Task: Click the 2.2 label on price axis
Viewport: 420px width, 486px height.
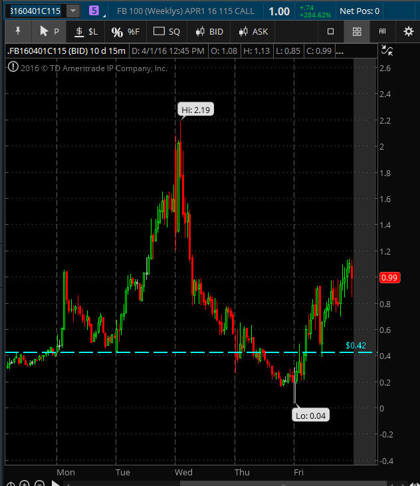Action: (385, 120)
